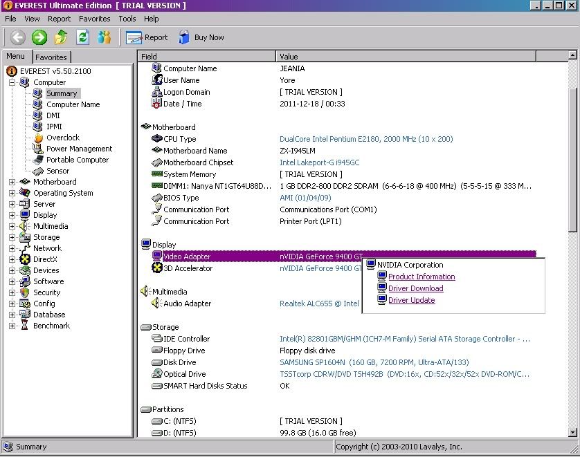The height and width of the screenshot is (457, 580).
Task: Expand the Server tree node
Action: pyautogui.click(x=12, y=204)
